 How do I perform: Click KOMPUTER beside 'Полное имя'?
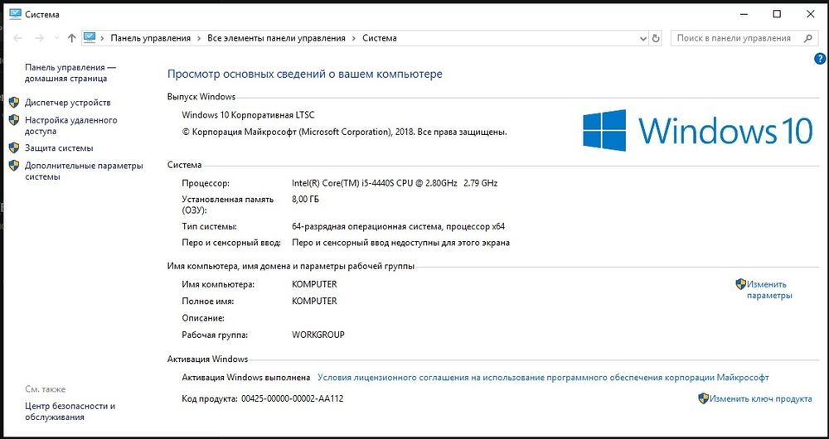pos(314,302)
